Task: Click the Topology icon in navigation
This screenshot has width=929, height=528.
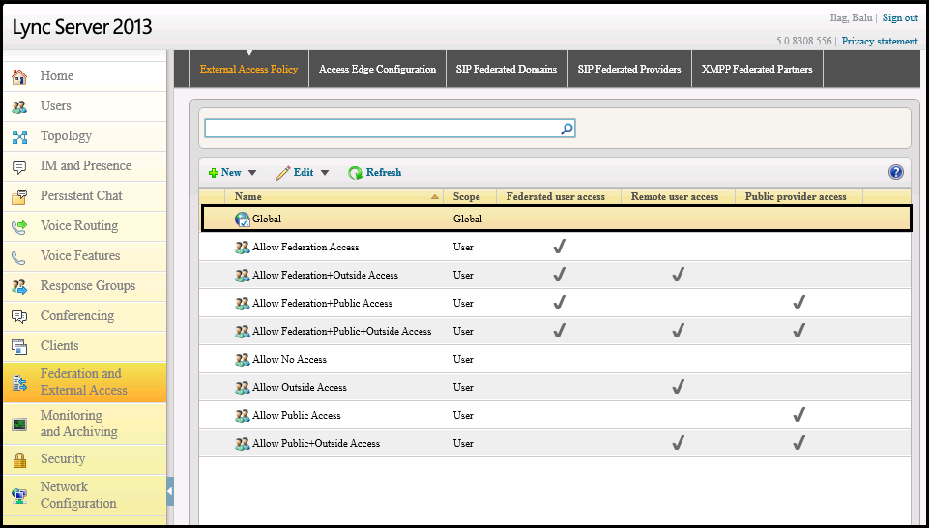Action: [19, 137]
